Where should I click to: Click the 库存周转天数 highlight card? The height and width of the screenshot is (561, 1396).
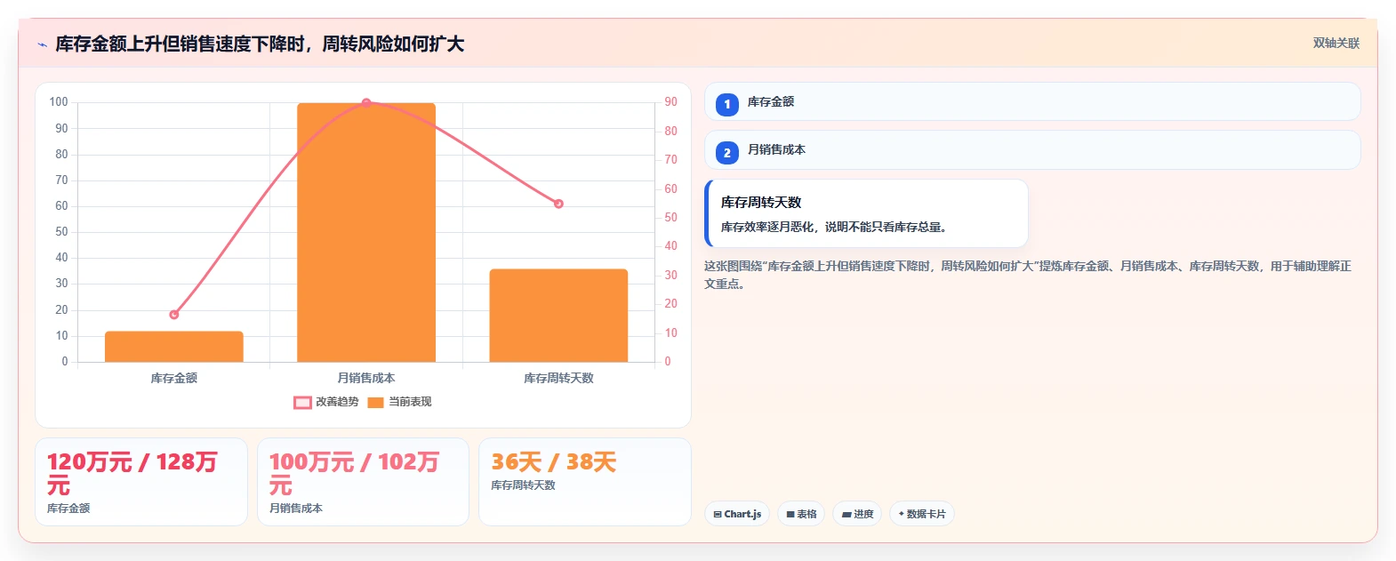pos(866,213)
